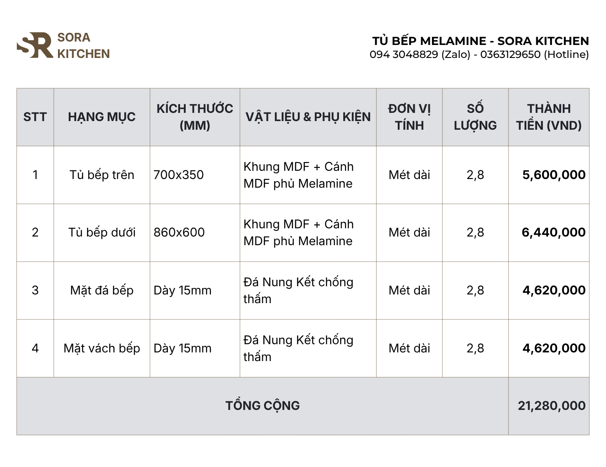The width and height of the screenshot is (606, 467).
Task: Select the STT column header
Action: [35, 117]
